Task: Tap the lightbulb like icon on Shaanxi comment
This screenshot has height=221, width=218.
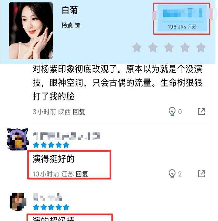Action: [x=172, y=112]
